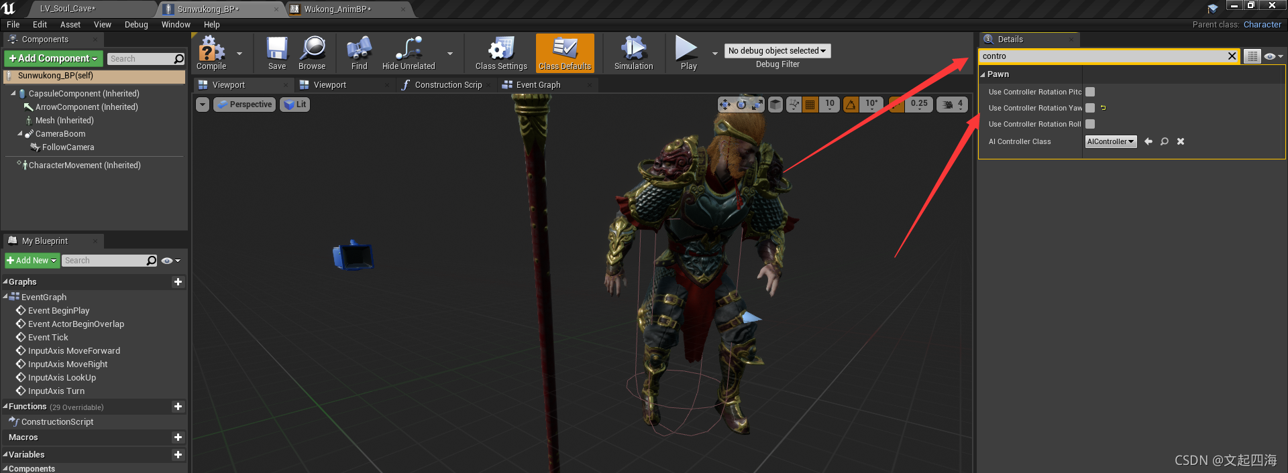The height and width of the screenshot is (473, 1288).
Task: Open rotation snap 10° dropdown
Action: tap(871, 105)
